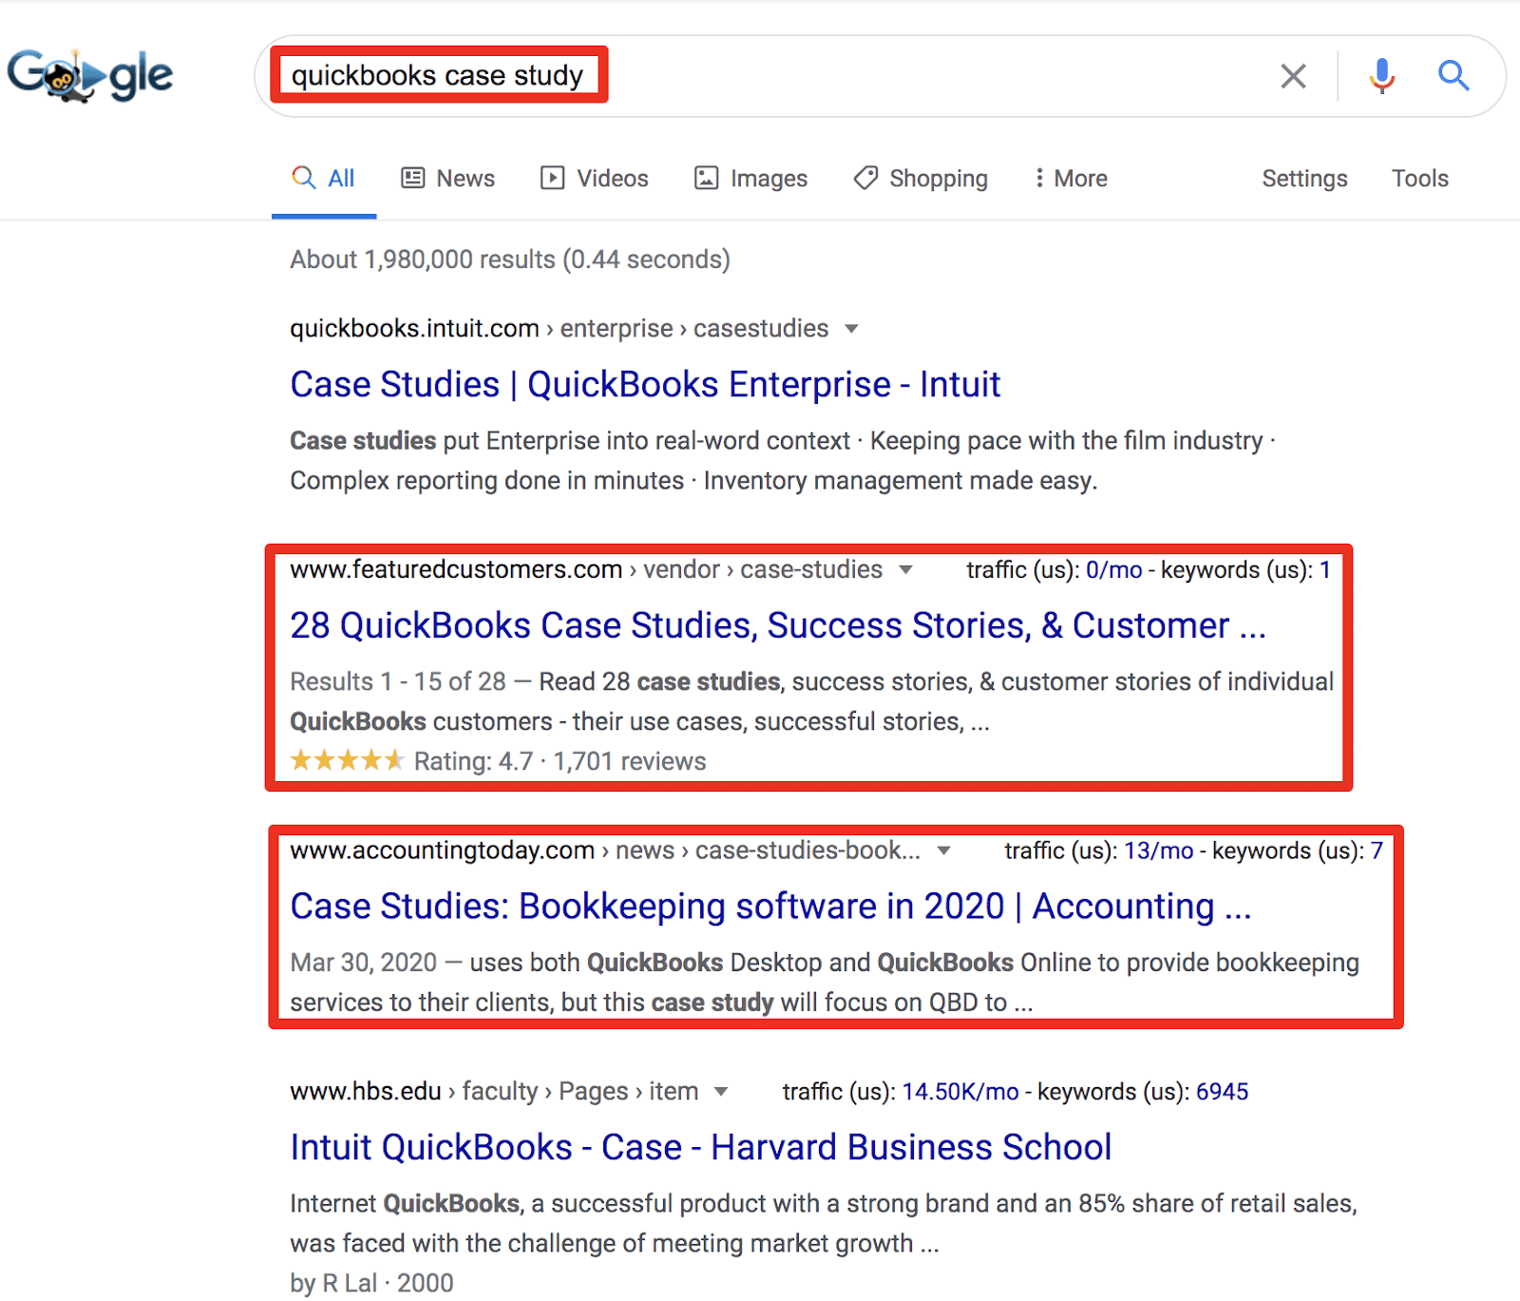Clear the search box with the X icon

1293,76
